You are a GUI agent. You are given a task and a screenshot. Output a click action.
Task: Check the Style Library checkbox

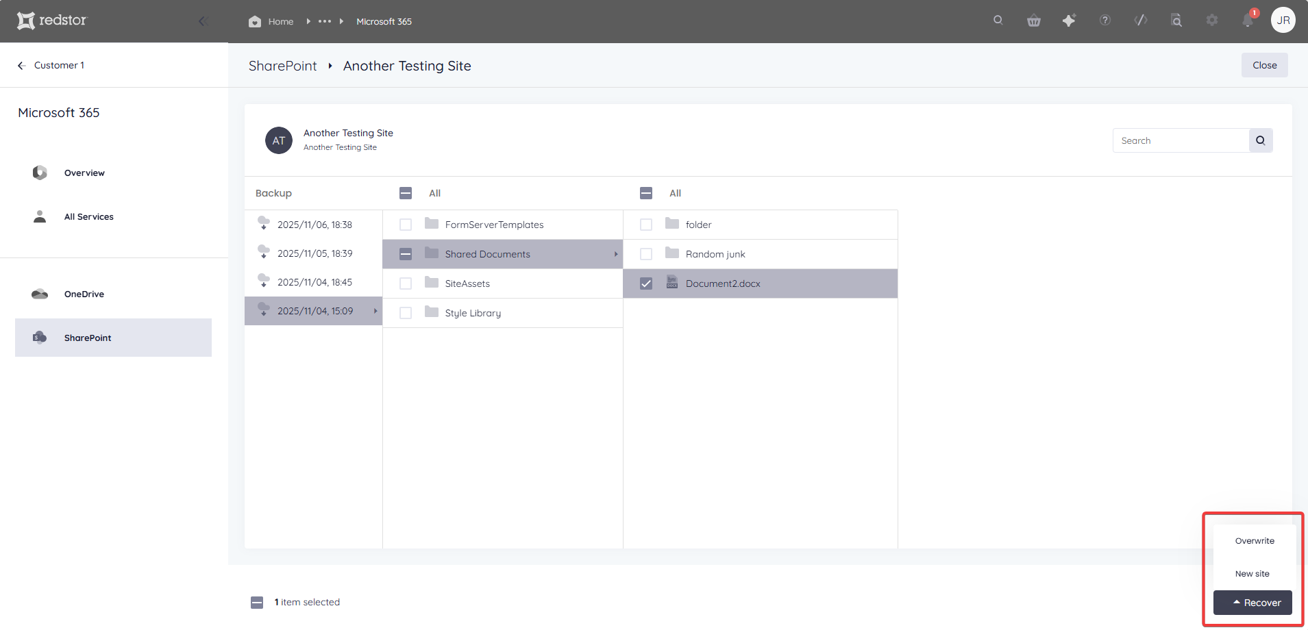coord(406,313)
